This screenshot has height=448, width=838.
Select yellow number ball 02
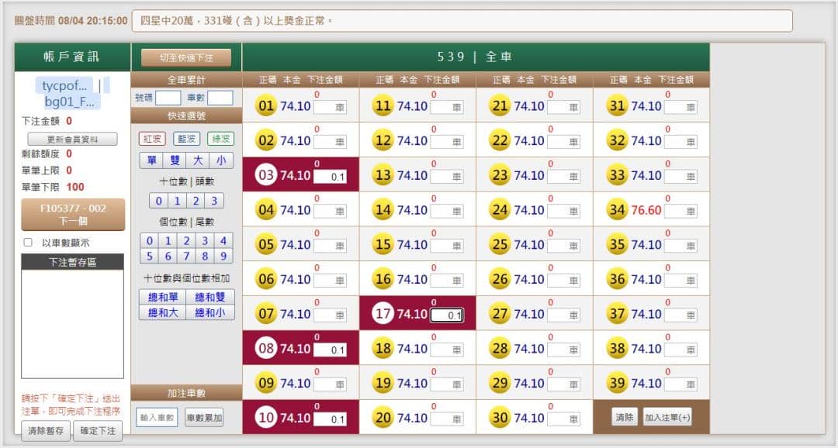265,140
